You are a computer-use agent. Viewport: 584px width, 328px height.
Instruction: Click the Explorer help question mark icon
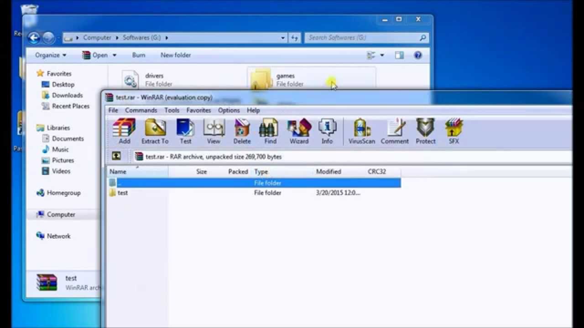tap(417, 55)
